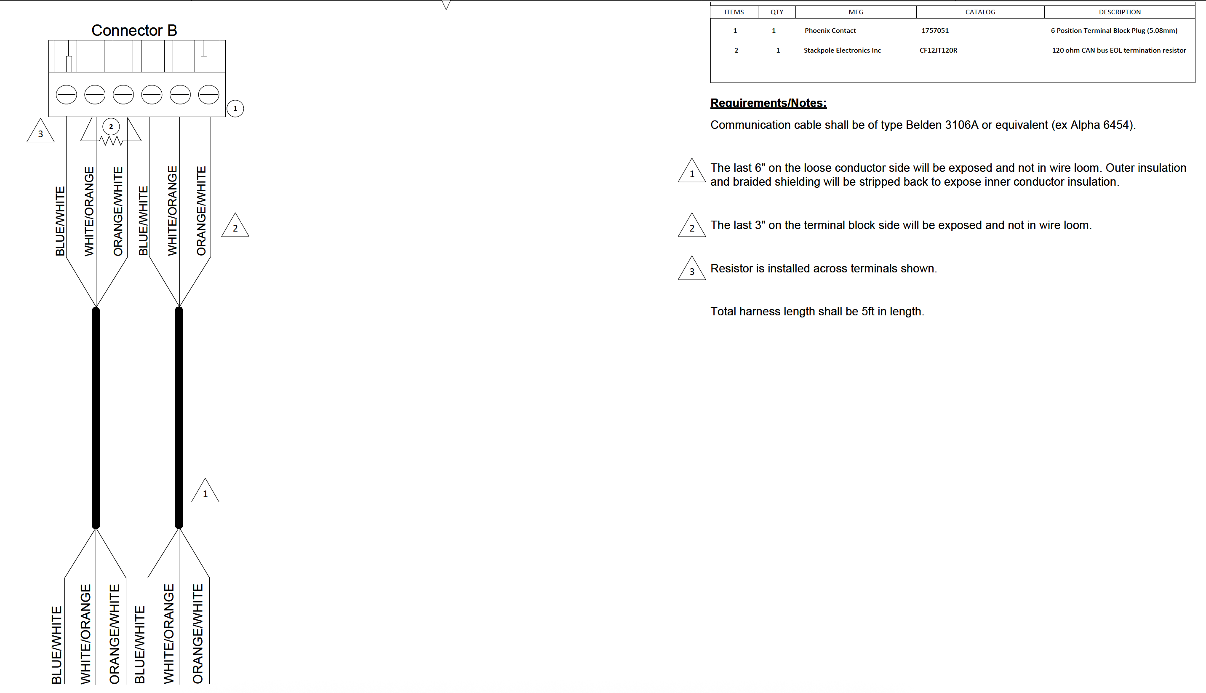Viewport: 1206px width, 693px height.
Task: Click triangle flag 1 near right black cable
Action: [205, 492]
